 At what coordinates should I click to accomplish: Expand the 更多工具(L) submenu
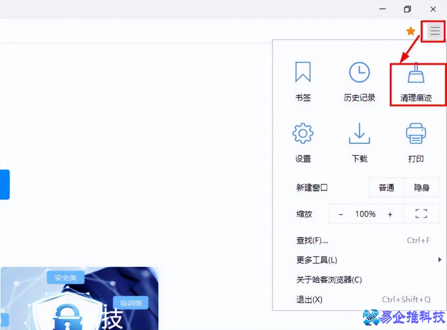[316, 260]
